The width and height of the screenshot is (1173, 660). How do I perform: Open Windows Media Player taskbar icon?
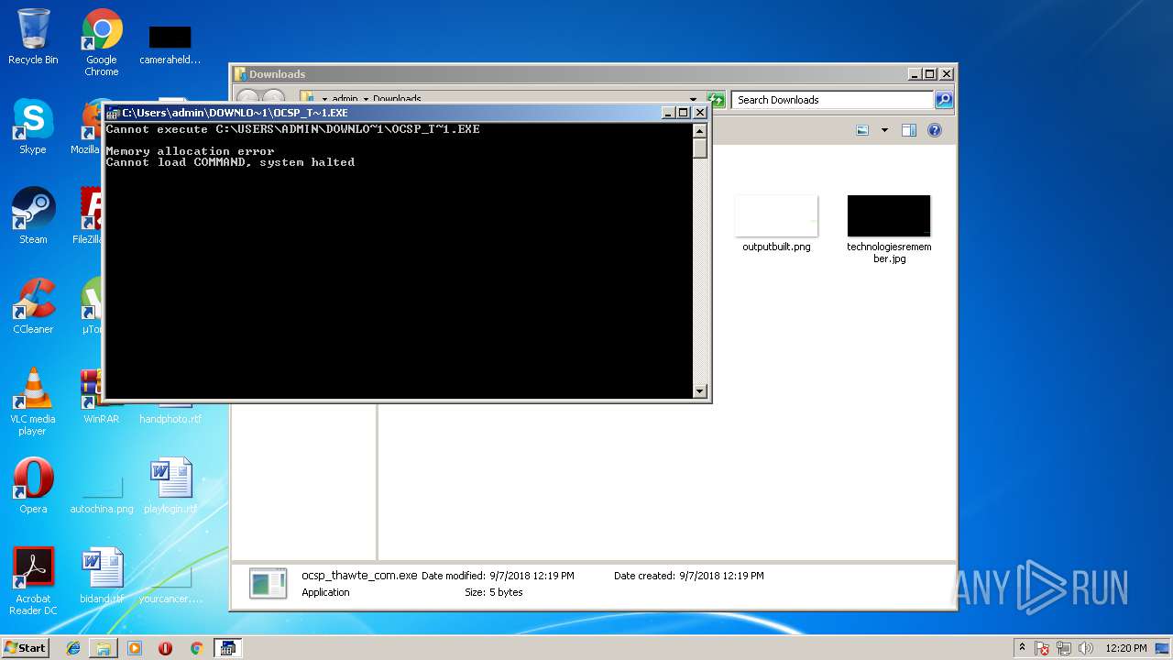click(x=135, y=648)
